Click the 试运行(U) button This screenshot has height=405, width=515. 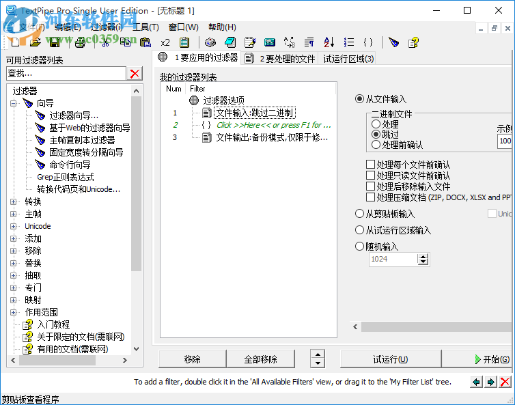[390, 359]
